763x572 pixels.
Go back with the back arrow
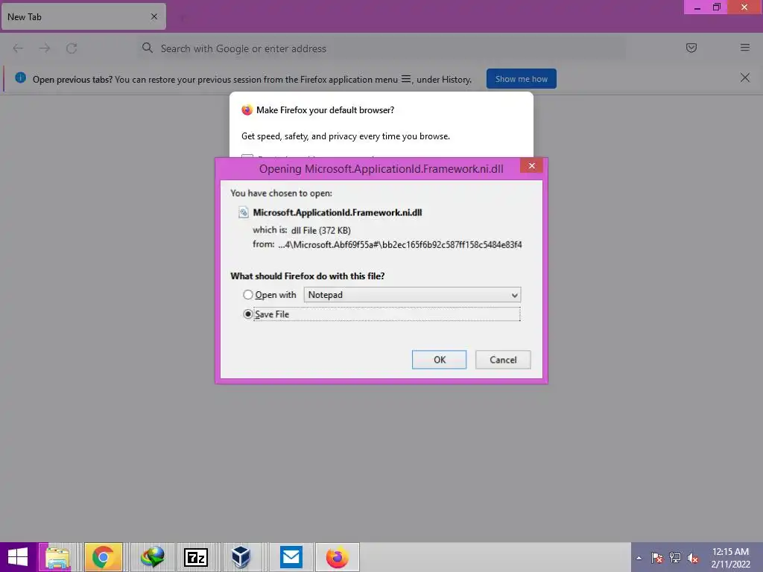tap(18, 48)
